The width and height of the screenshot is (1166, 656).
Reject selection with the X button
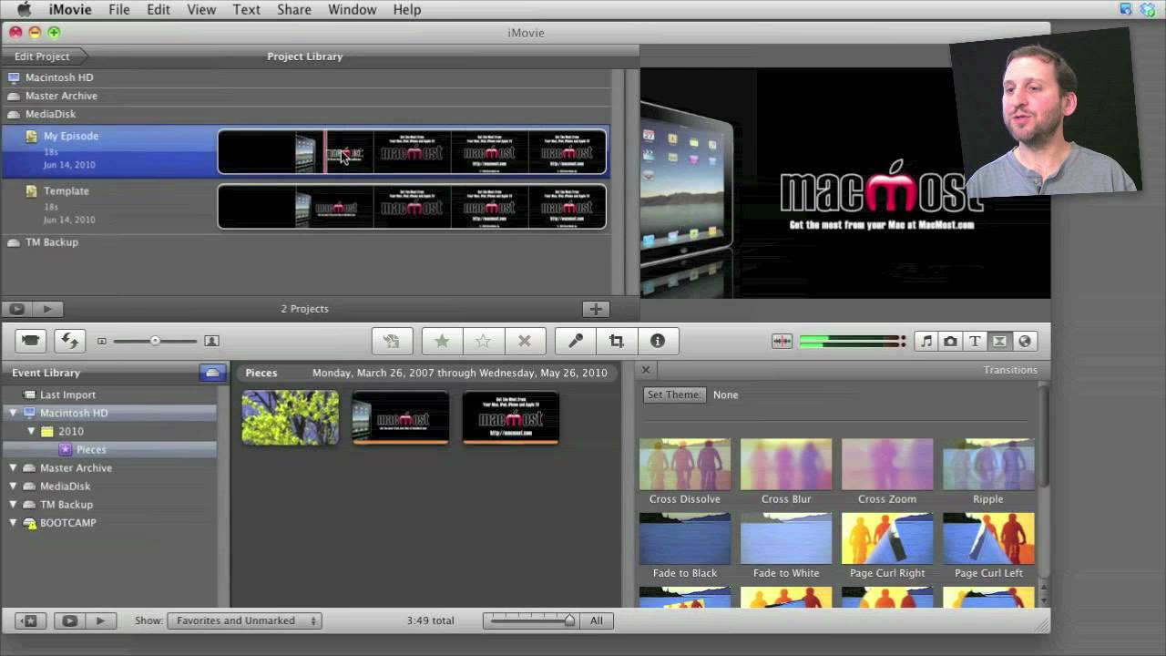525,341
